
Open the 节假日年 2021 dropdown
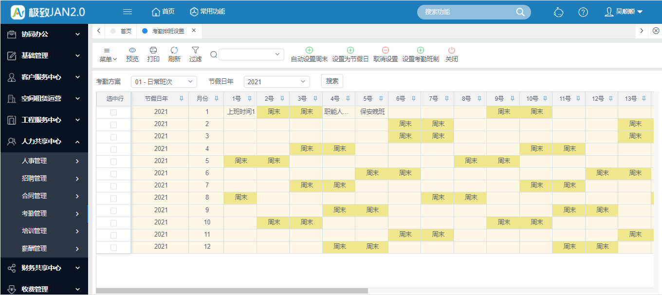point(276,82)
